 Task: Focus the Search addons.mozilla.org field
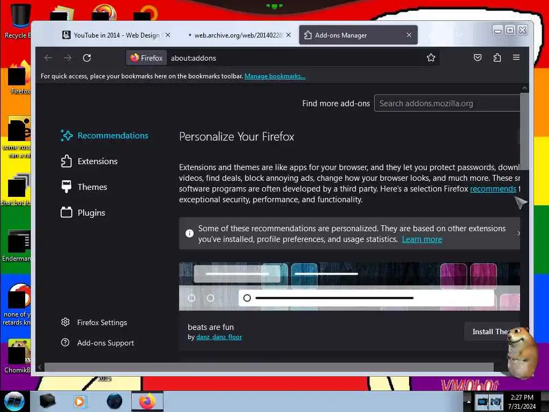coord(447,104)
